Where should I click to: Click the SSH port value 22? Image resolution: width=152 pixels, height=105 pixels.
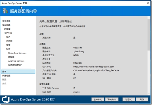pyautogui.click(x=74, y=78)
